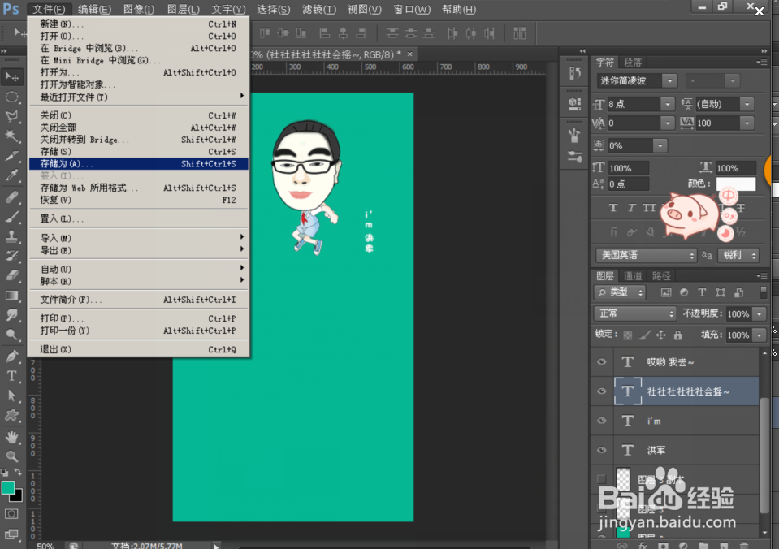This screenshot has width=779, height=549.
Task: Click the text layer filter icon
Action: pos(701,292)
